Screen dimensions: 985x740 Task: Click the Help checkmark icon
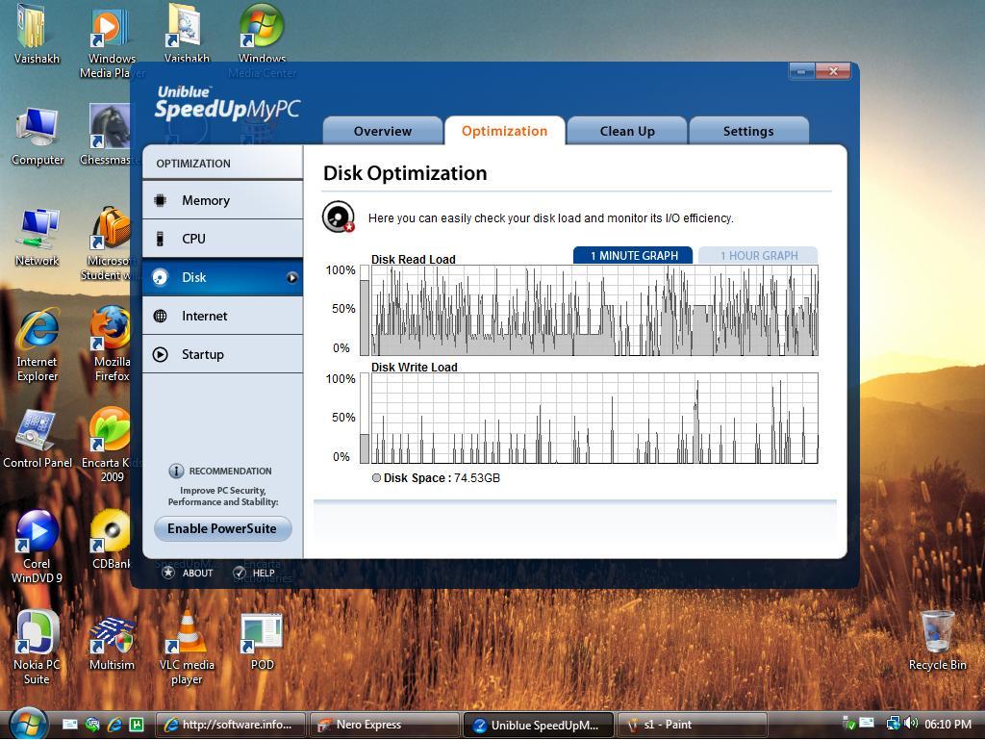coord(240,573)
